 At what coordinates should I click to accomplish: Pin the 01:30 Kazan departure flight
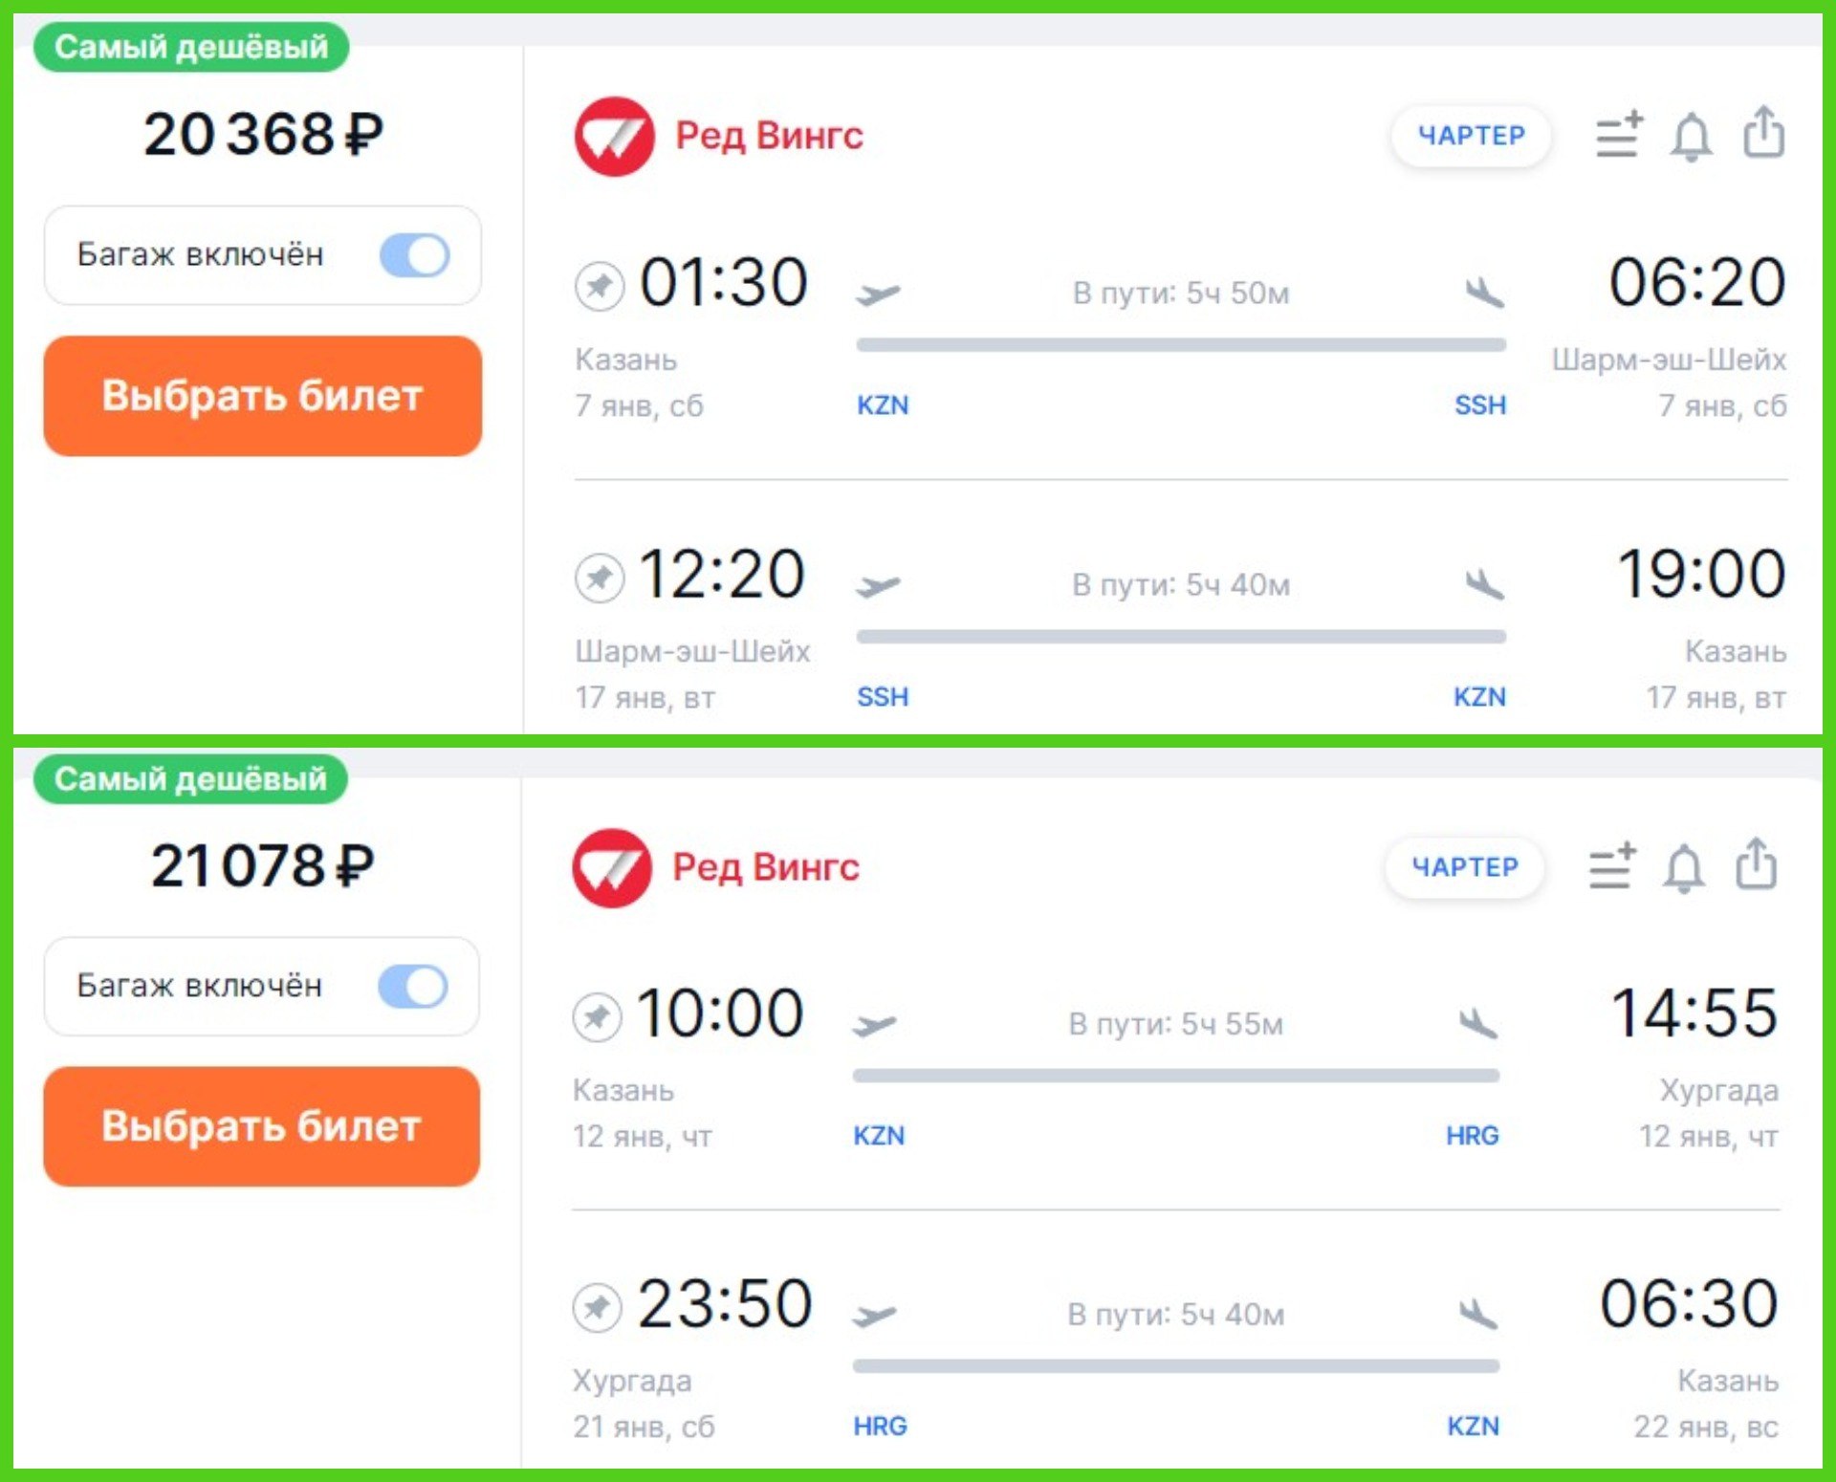(600, 285)
